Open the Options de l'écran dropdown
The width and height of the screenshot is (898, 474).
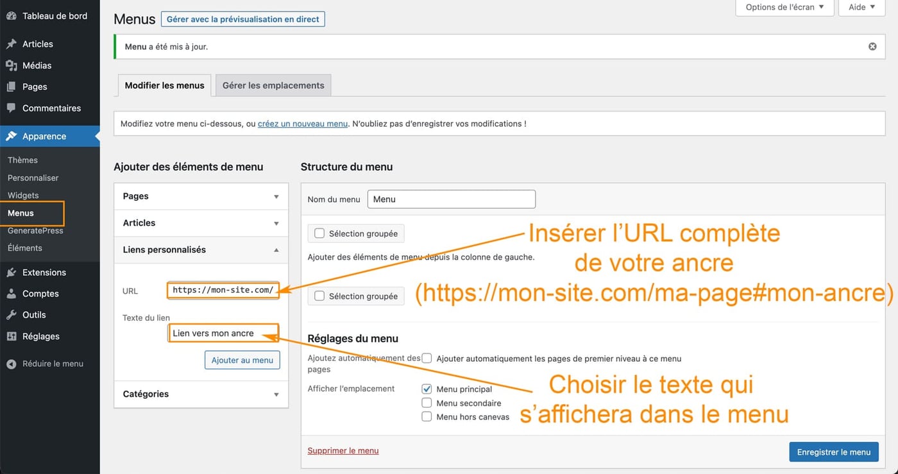click(x=784, y=6)
